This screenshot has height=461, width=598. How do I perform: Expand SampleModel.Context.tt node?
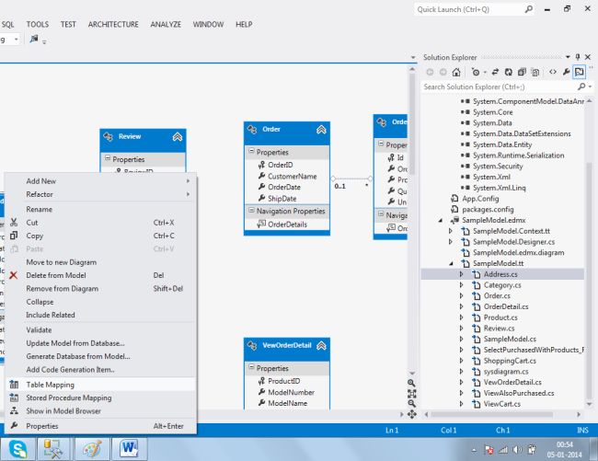tap(451, 231)
